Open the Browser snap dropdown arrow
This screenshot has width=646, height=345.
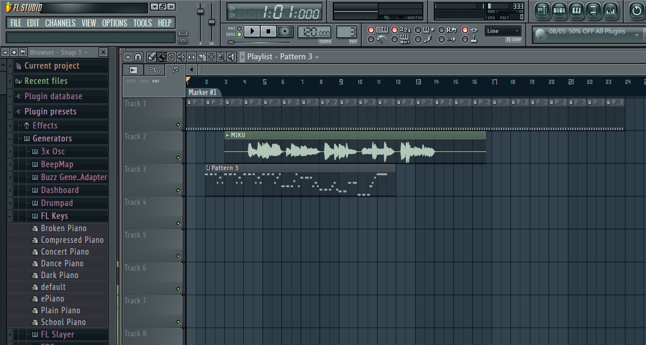pos(86,53)
